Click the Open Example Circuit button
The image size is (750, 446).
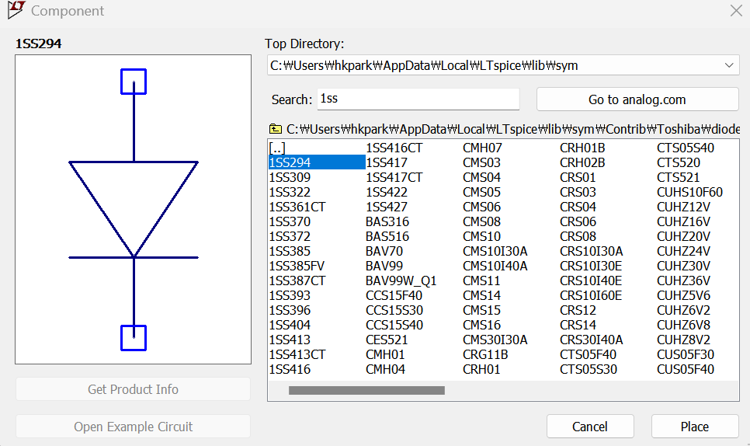133,427
